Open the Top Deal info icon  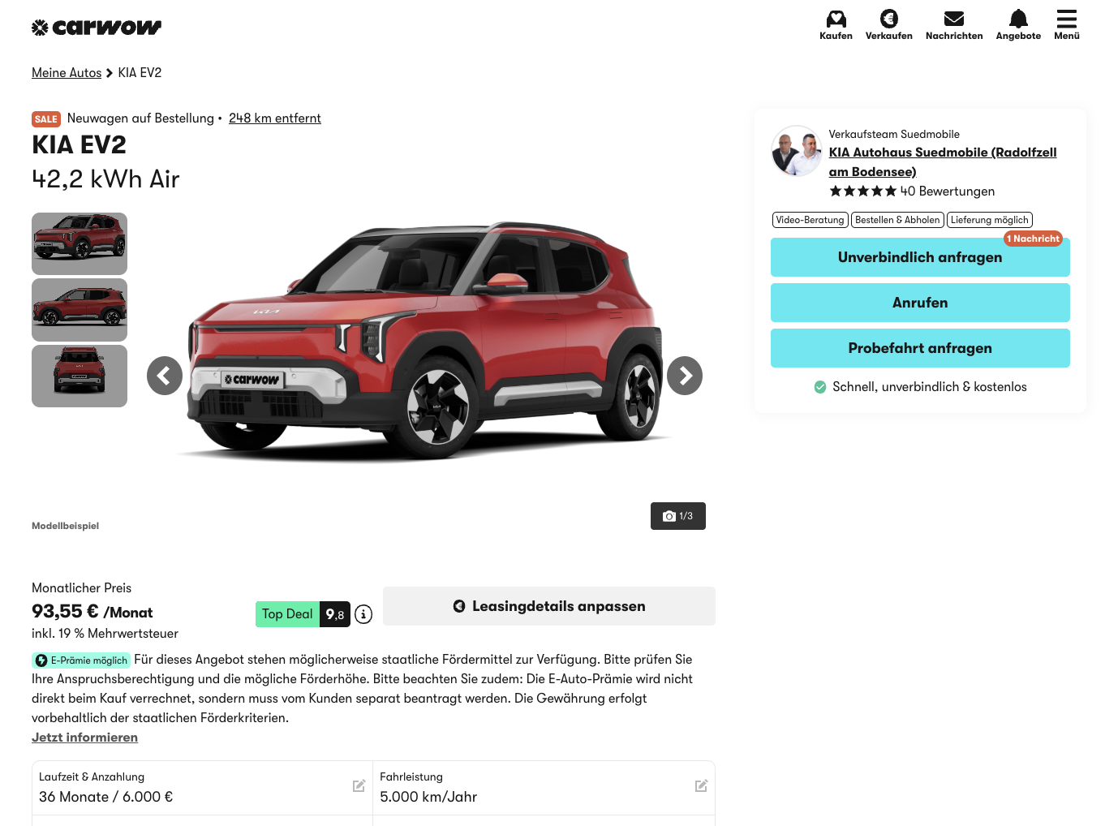pos(363,614)
